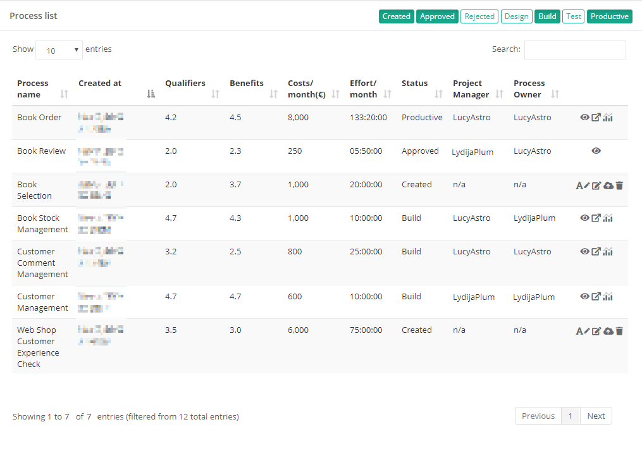The width and height of the screenshot is (642, 460).
Task: View statistics chart for Book Order
Action: tap(607, 117)
